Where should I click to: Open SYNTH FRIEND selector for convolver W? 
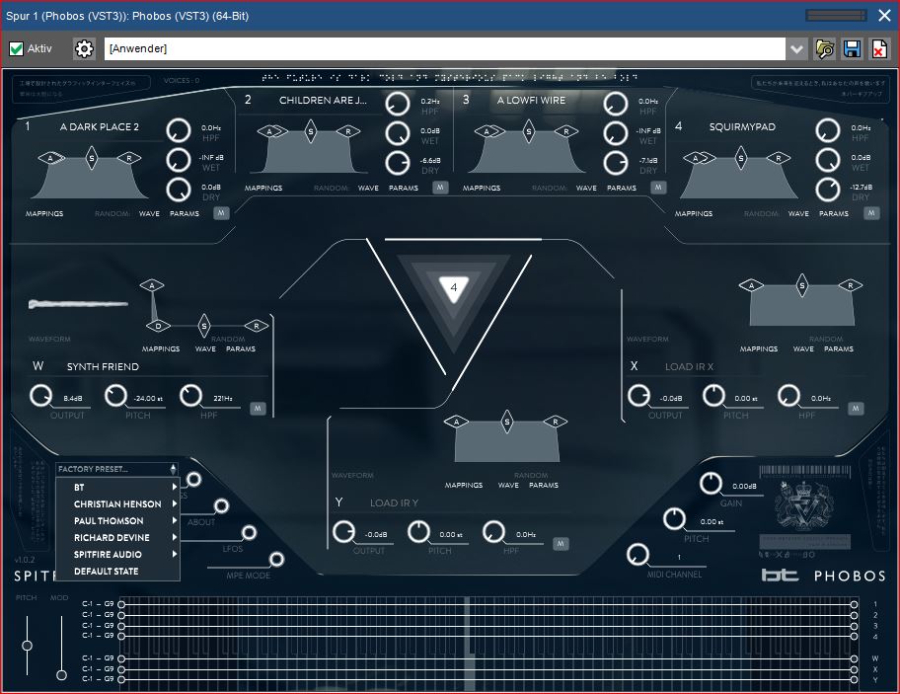(103, 367)
